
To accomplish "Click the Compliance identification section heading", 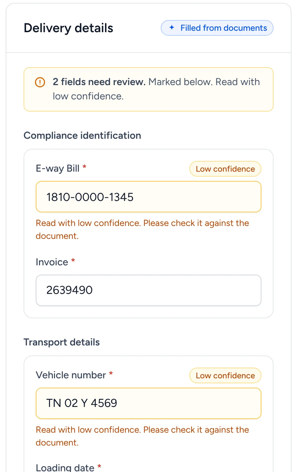I will [82, 136].
